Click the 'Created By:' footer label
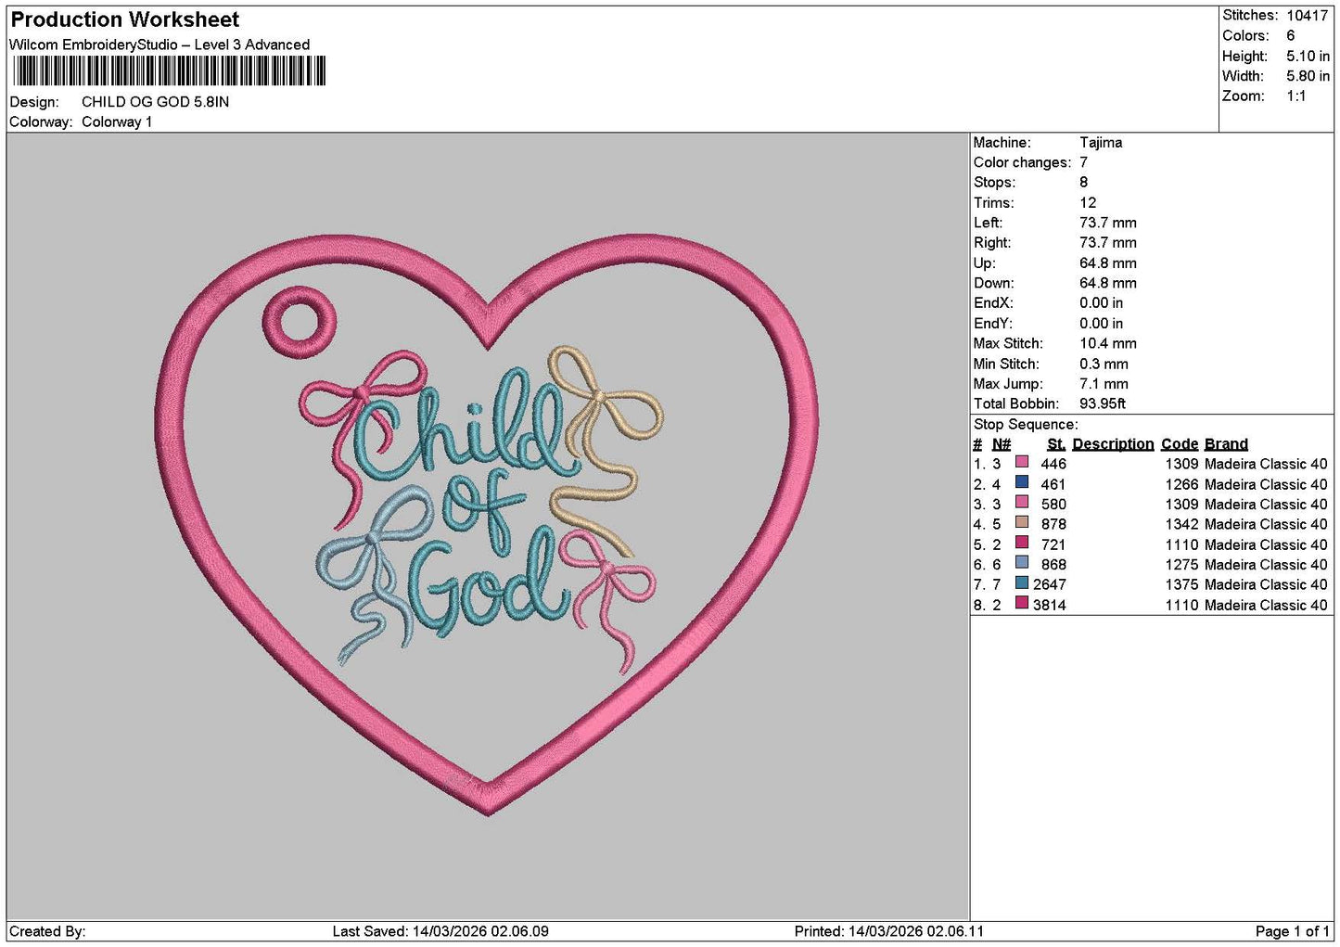This screenshot has width=1340, height=947. pyautogui.click(x=47, y=931)
